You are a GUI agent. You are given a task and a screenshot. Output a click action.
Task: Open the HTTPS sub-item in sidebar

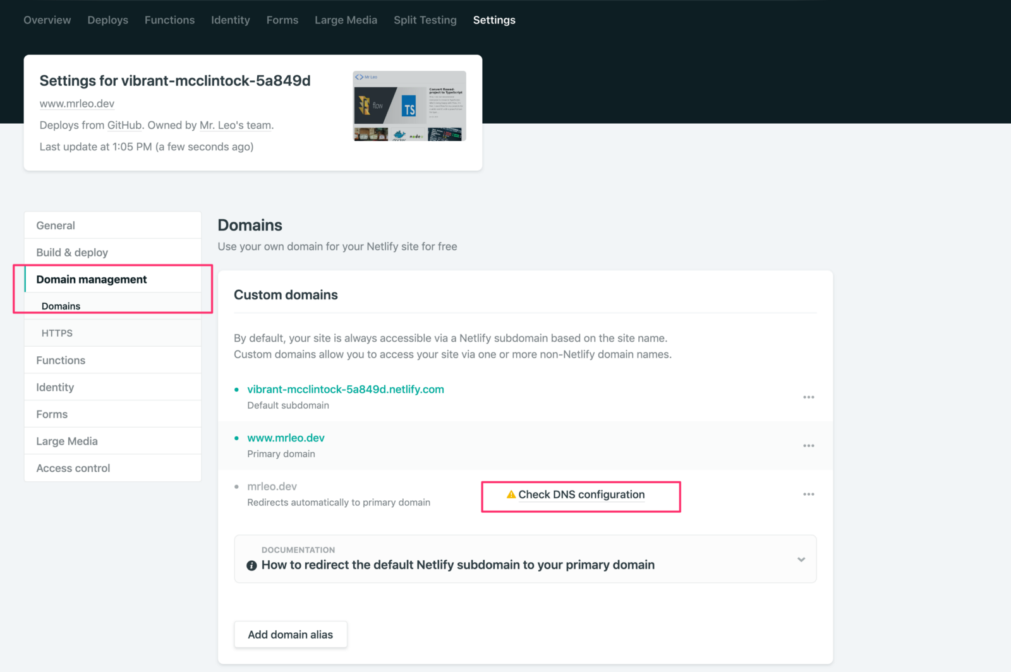(x=112, y=333)
